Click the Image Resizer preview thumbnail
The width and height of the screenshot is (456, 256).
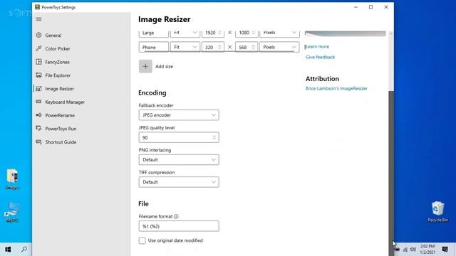(x=346, y=33)
